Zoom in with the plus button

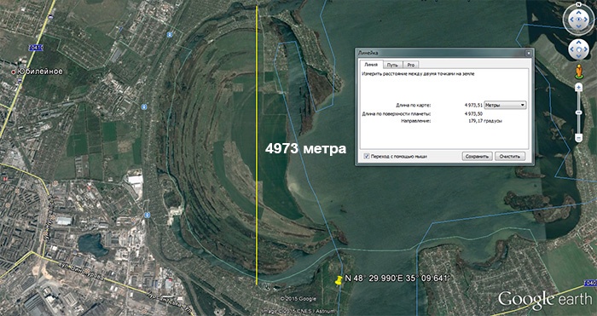pos(579,88)
